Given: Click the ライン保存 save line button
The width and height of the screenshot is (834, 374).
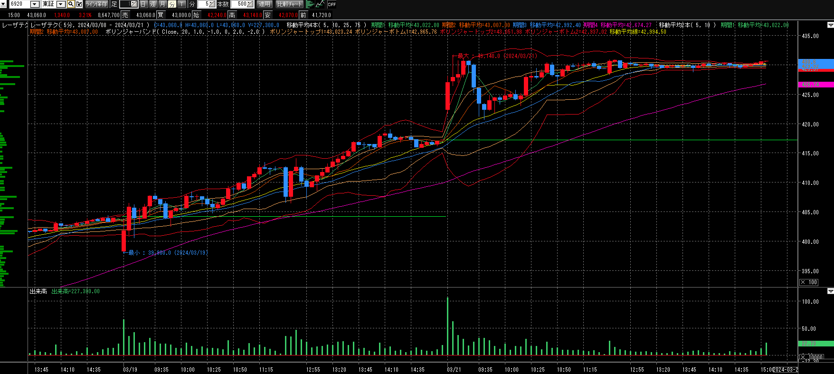Looking at the screenshot, I should (96, 4).
